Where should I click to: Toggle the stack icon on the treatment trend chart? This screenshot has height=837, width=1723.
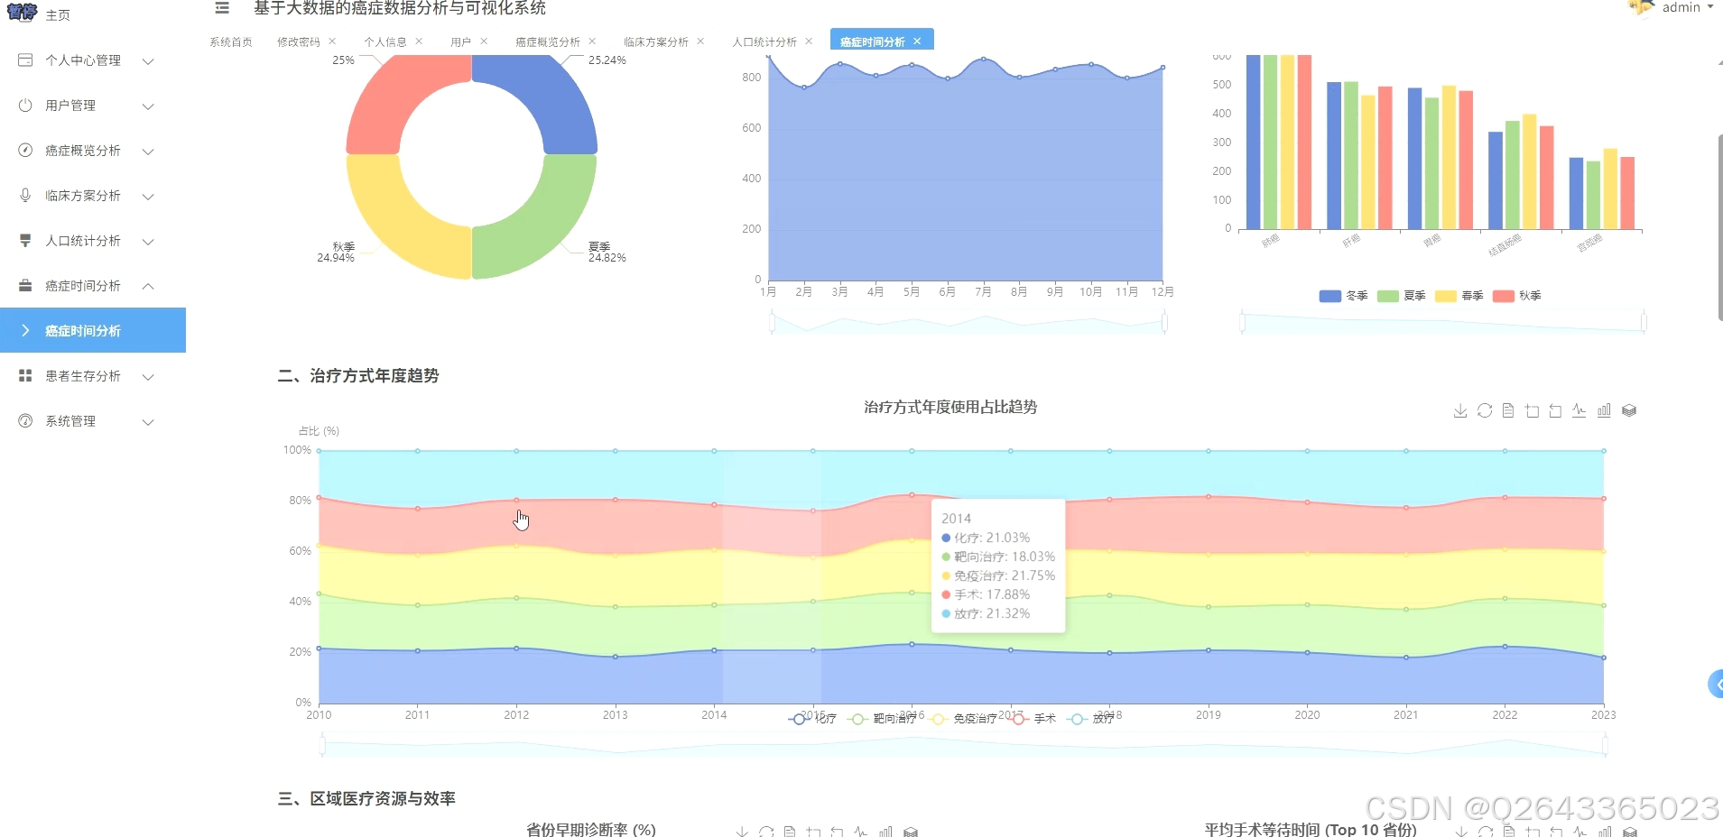(1630, 410)
